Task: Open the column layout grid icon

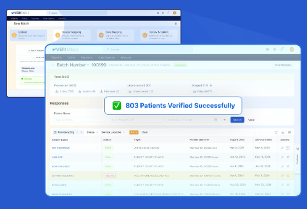Action: [289, 132]
